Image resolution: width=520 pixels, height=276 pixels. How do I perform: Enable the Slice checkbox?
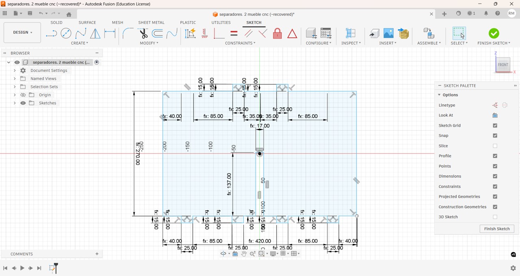point(495,146)
